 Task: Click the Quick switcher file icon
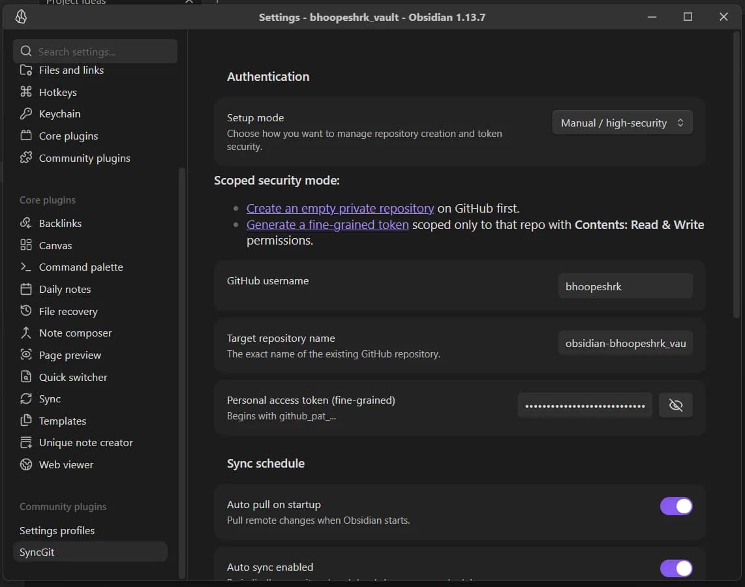click(26, 376)
